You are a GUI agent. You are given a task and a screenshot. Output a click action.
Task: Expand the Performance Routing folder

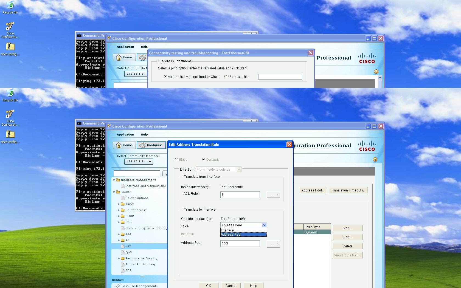[119, 258]
